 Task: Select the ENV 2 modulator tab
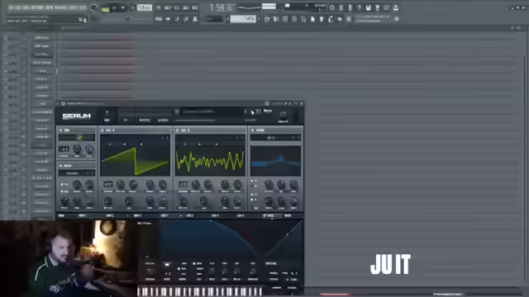point(110,215)
